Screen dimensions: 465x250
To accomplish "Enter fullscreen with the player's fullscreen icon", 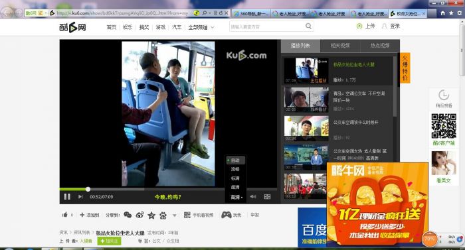I will pyautogui.click(x=267, y=196).
